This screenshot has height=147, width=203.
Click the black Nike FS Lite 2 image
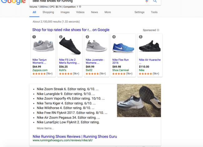tap(70, 46)
